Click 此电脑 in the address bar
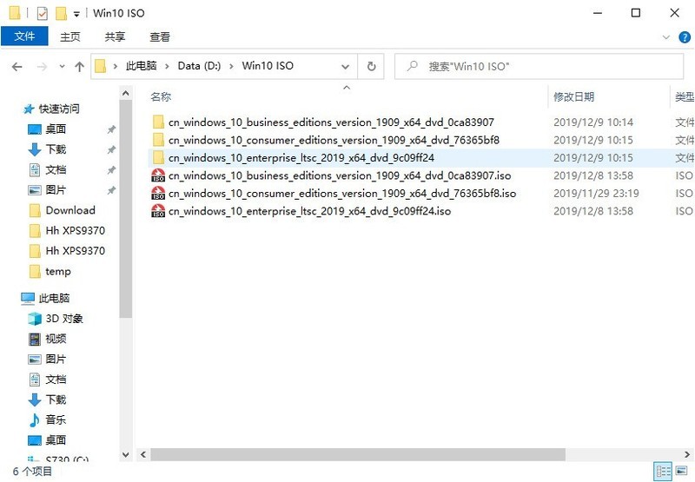This screenshot has height=482, width=695. pos(141,66)
